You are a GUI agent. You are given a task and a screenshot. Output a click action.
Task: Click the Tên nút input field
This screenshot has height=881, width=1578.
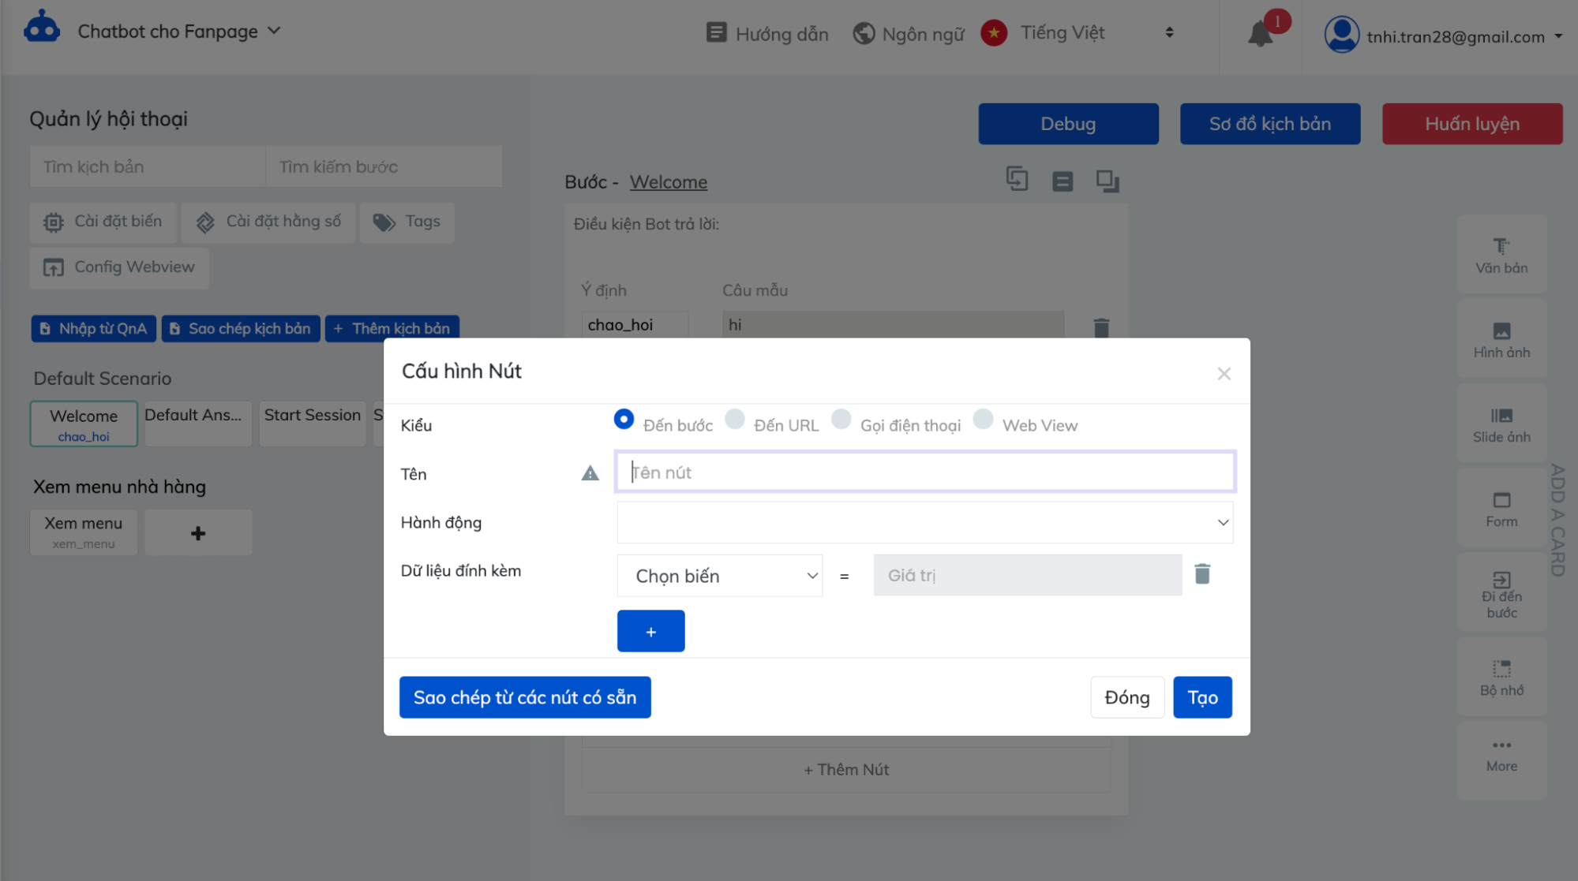pyautogui.click(x=924, y=472)
